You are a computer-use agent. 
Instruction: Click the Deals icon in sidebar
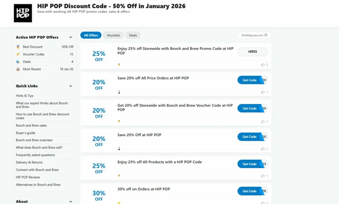[18, 62]
